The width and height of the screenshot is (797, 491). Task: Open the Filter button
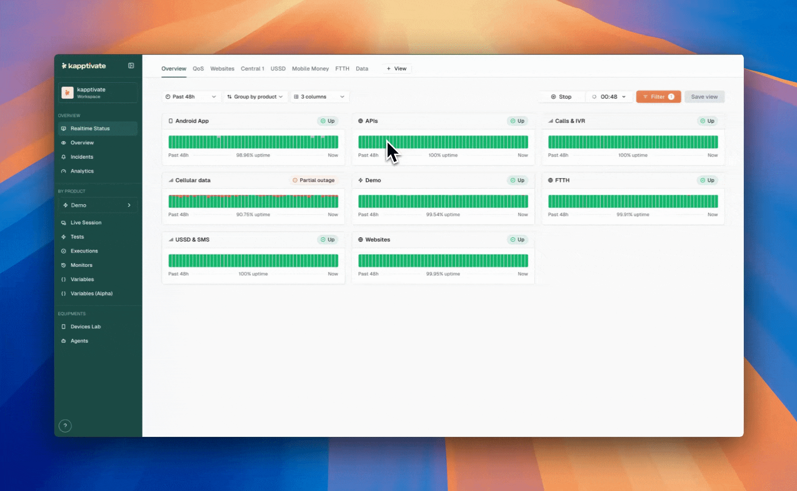tap(658, 97)
